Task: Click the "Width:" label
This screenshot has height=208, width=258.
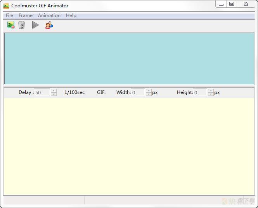Action: pos(124,92)
